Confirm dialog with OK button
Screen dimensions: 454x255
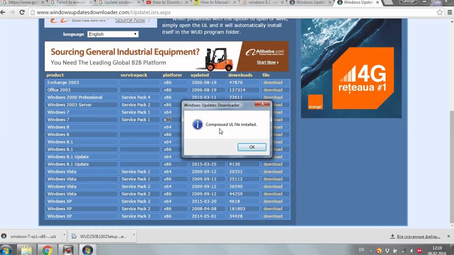click(252, 147)
